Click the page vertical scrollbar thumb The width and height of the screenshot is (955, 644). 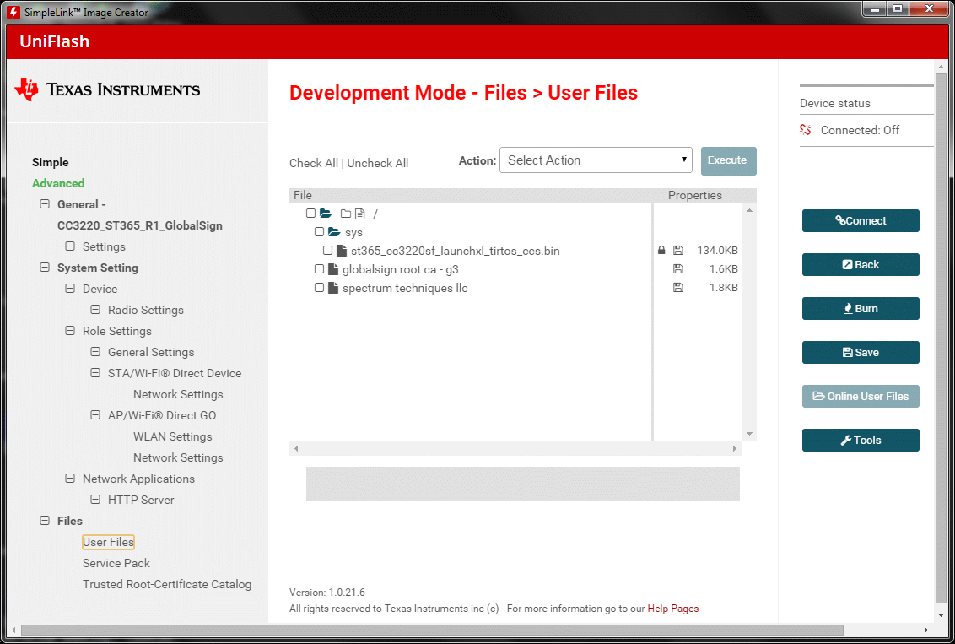click(941, 338)
